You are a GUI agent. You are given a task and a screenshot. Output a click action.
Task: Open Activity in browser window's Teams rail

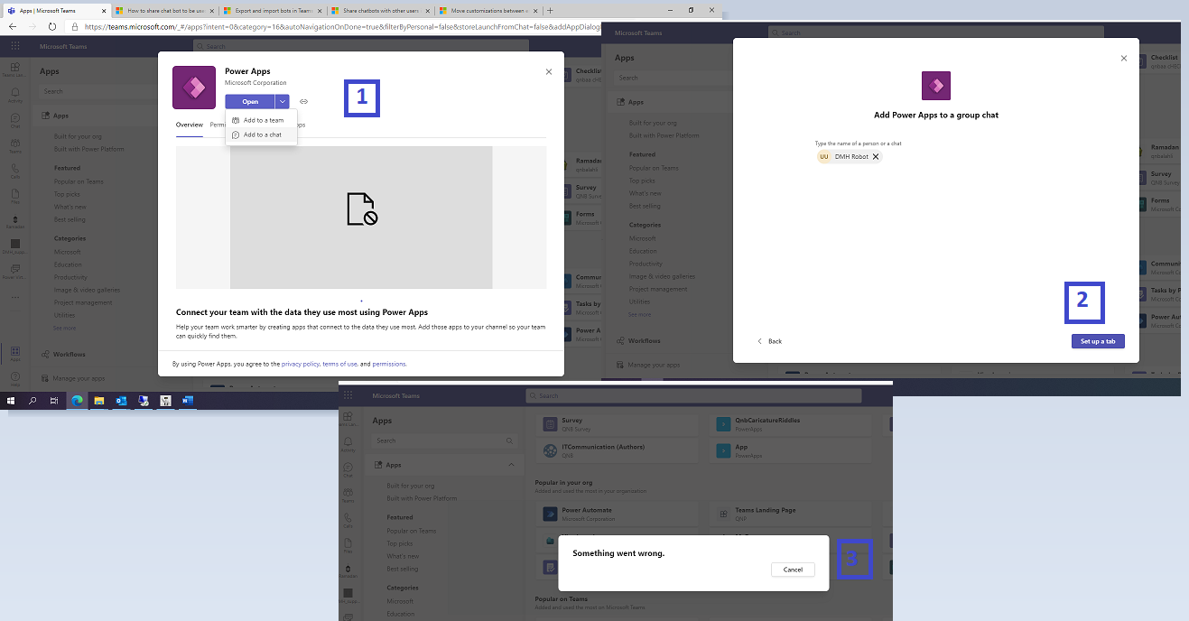pyautogui.click(x=15, y=97)
